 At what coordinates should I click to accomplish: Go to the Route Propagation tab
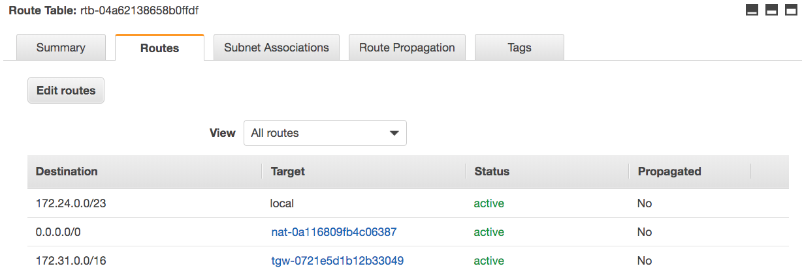pyautogui.click(x=407, y=48)
